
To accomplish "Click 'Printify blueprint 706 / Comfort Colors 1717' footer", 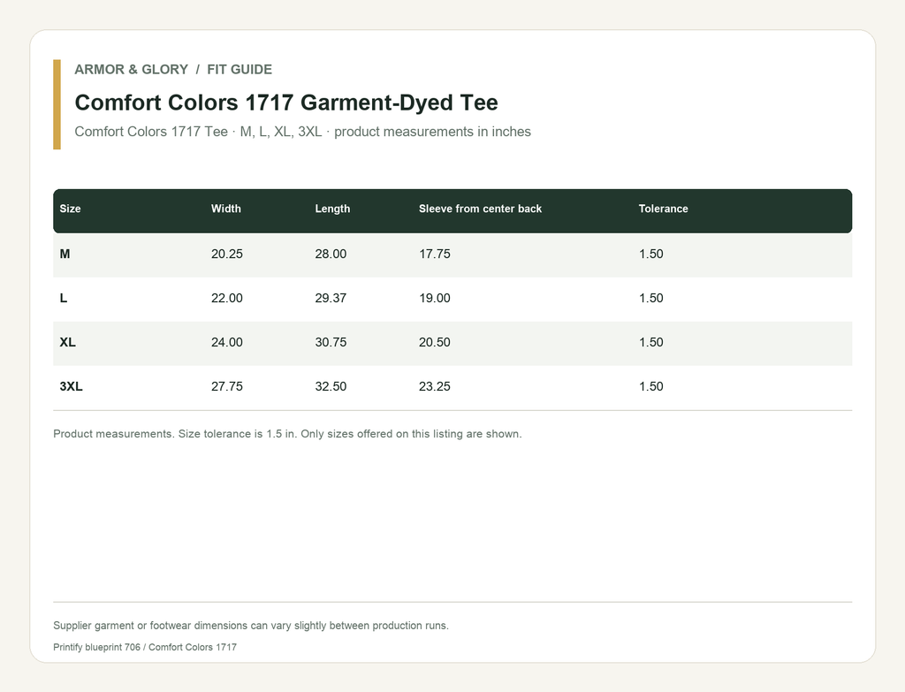I will [145, 648].
